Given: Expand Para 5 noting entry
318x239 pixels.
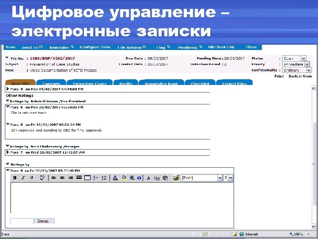Looking at the screenshot, I should 8,89.
